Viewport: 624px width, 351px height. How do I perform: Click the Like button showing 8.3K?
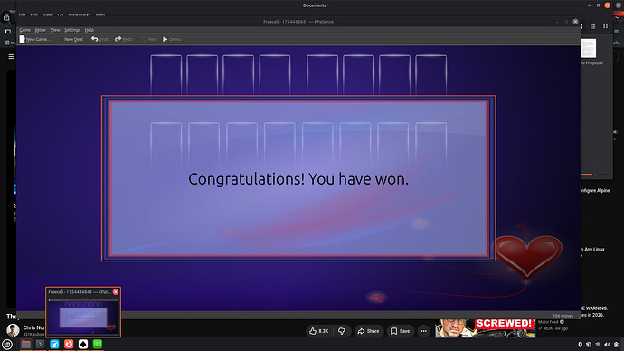tap(319, 331)
